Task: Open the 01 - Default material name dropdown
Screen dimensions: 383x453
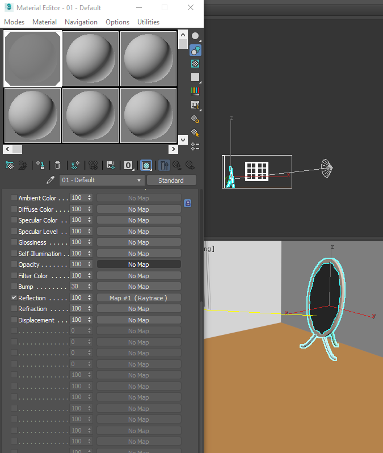Action: click(102, 181)
